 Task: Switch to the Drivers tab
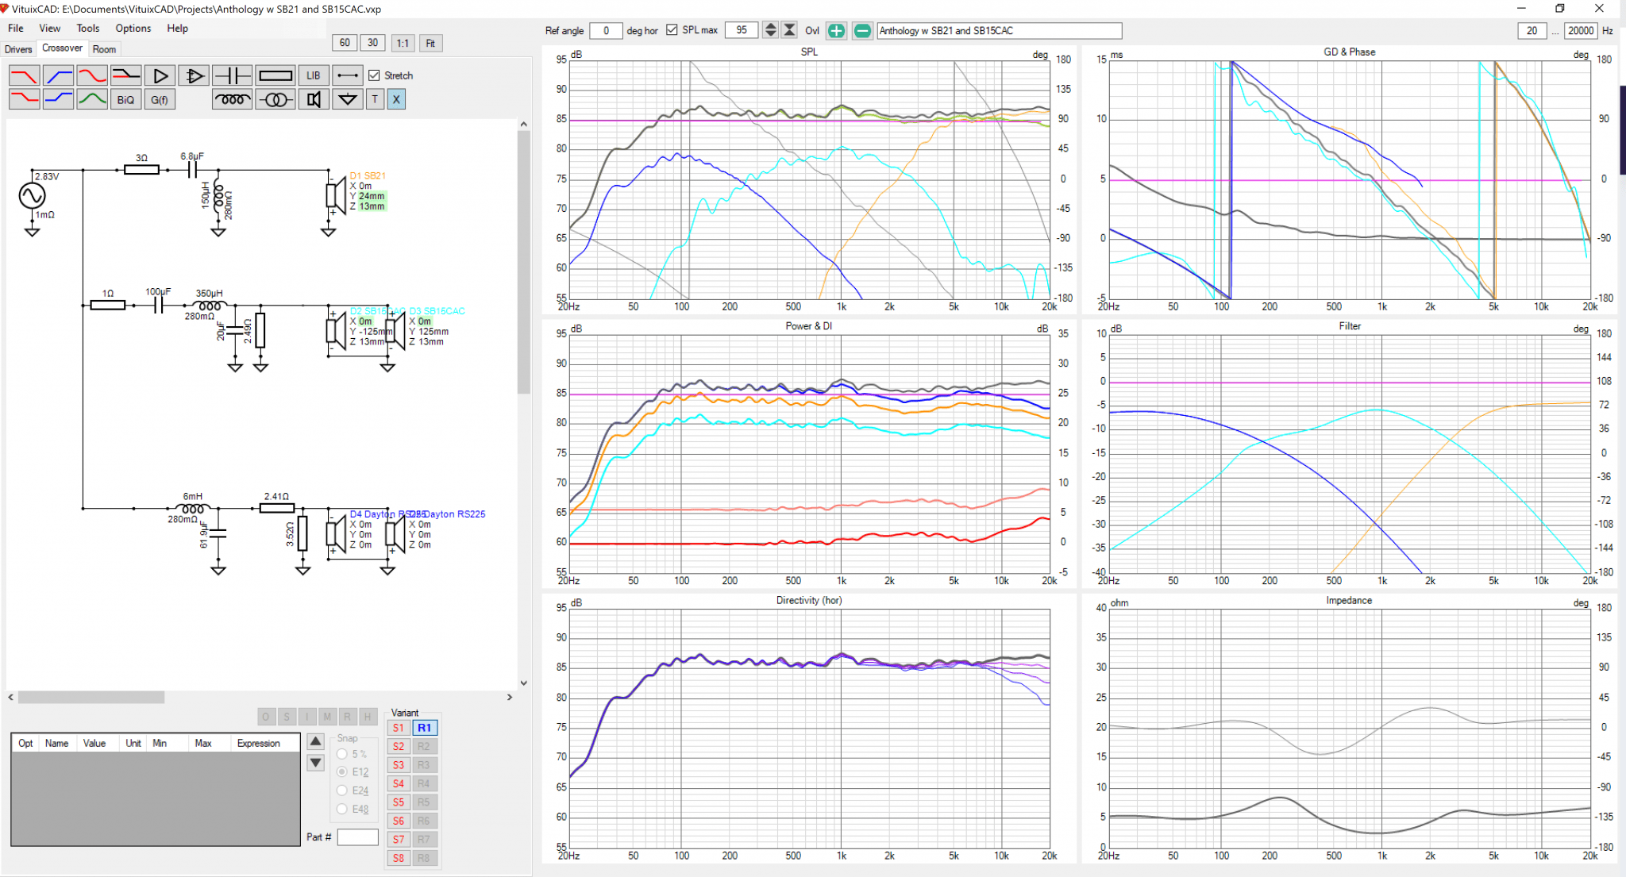(x=18, y=49)
